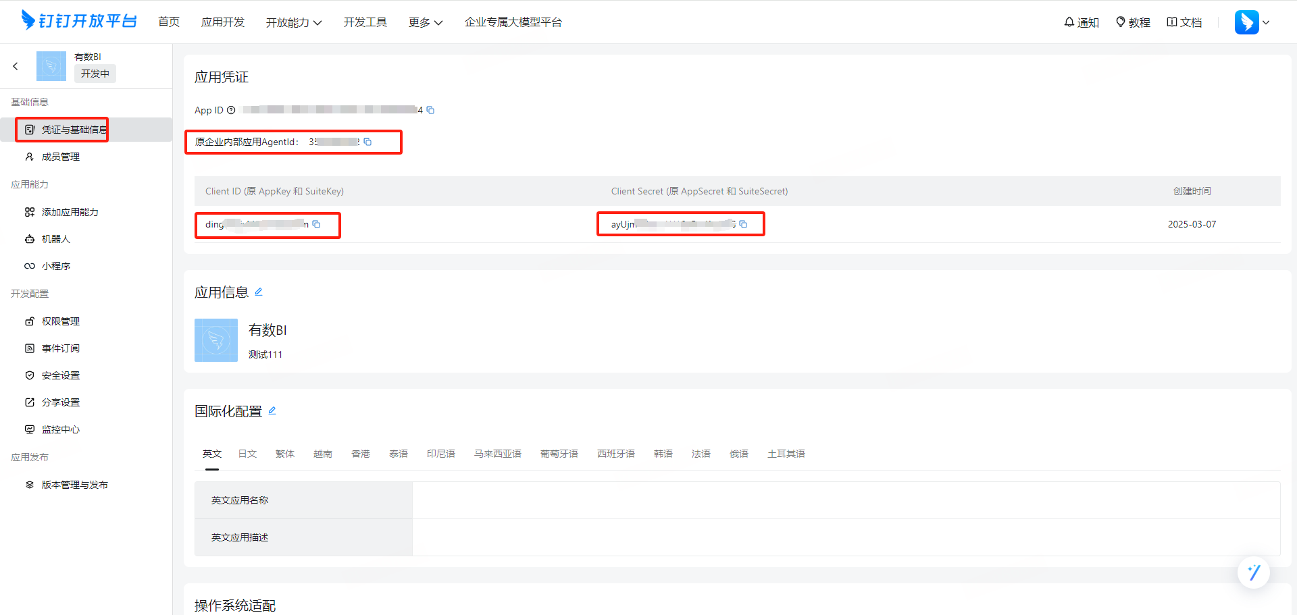Open 成员管理 in the sidebar
This screenshot has width=1297, height=615.
click(x=61, y=157)
